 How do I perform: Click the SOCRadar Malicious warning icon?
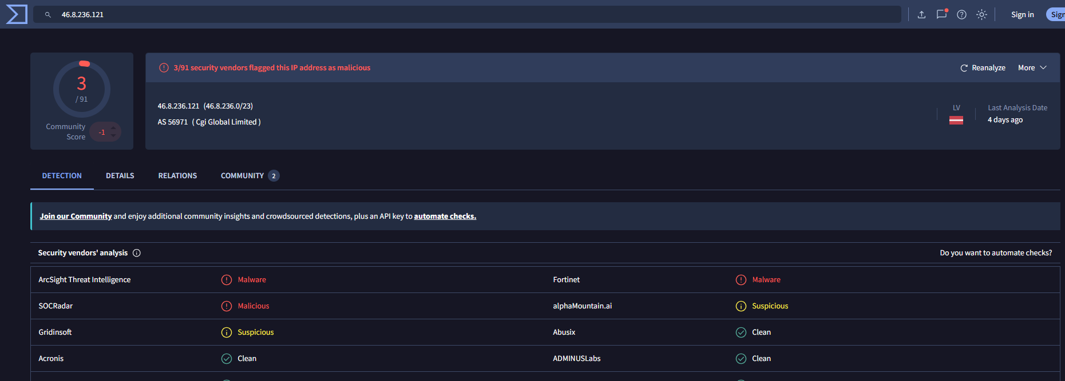tap(227, 306)
